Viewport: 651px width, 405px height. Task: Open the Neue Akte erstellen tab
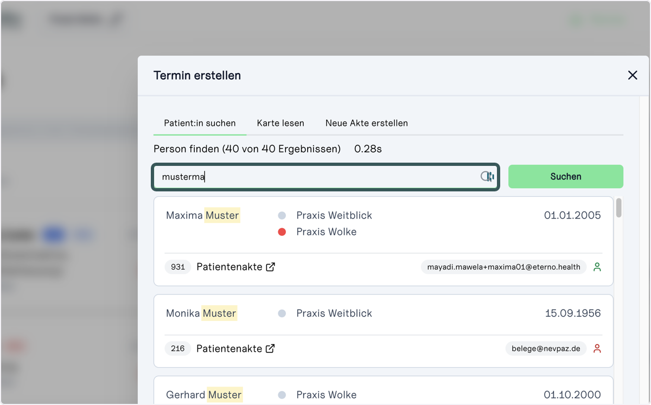coord(367,123)
